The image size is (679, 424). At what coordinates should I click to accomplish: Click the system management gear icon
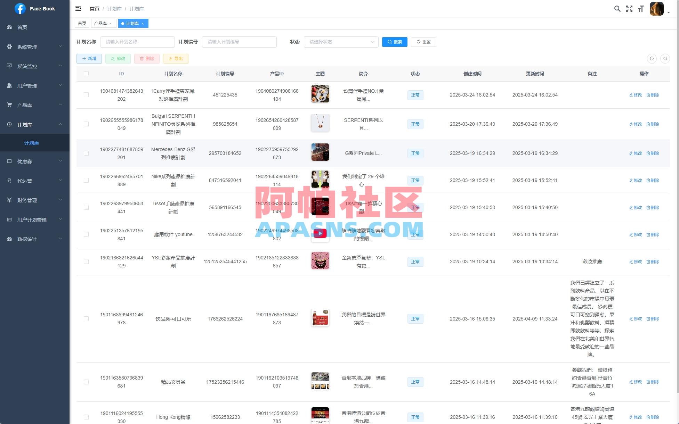pos(9,47)
